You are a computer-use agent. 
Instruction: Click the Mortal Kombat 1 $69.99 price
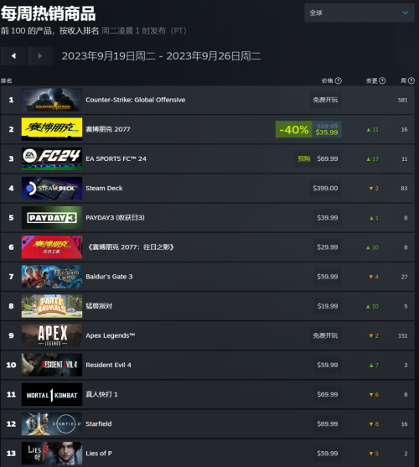(328, 394)
